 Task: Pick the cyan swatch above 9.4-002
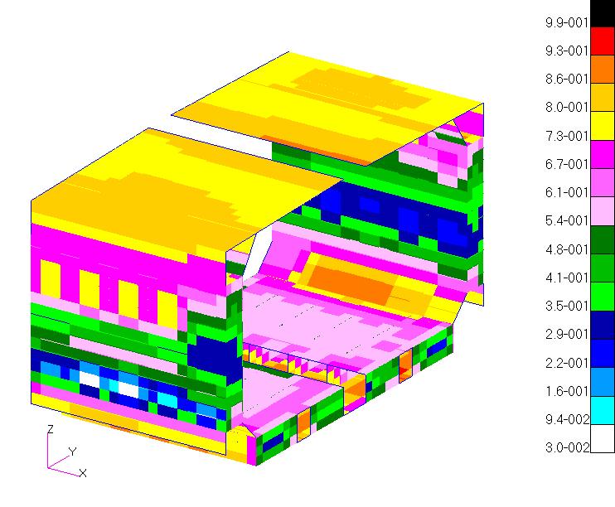click(603, 405)
